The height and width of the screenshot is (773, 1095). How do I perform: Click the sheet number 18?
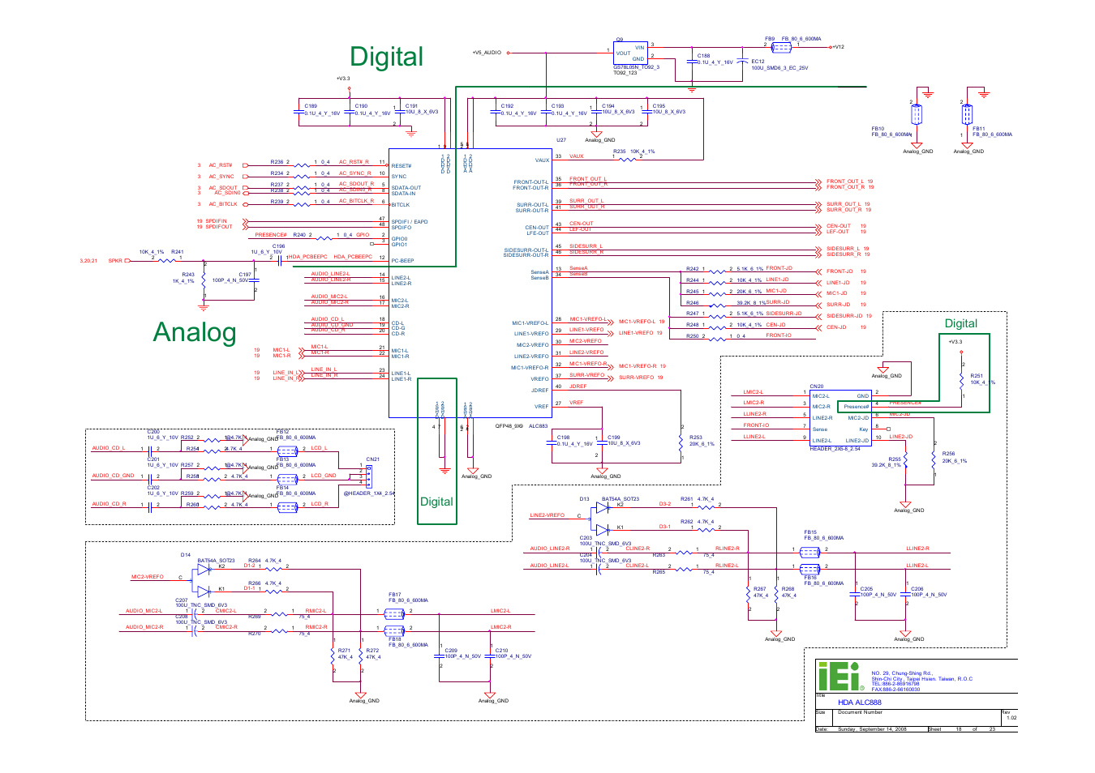958,729
